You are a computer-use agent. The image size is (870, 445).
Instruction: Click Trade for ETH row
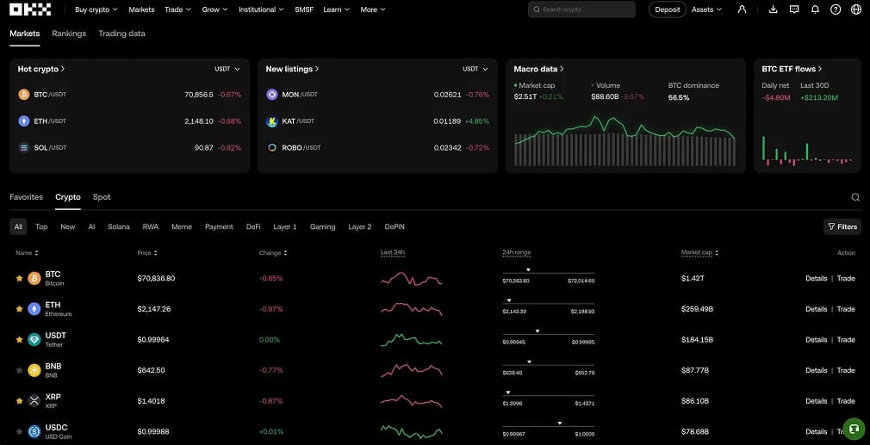(x=846, y=309)
